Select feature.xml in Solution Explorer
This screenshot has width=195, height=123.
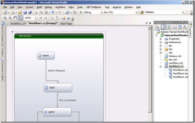click(x=175, y=56)
